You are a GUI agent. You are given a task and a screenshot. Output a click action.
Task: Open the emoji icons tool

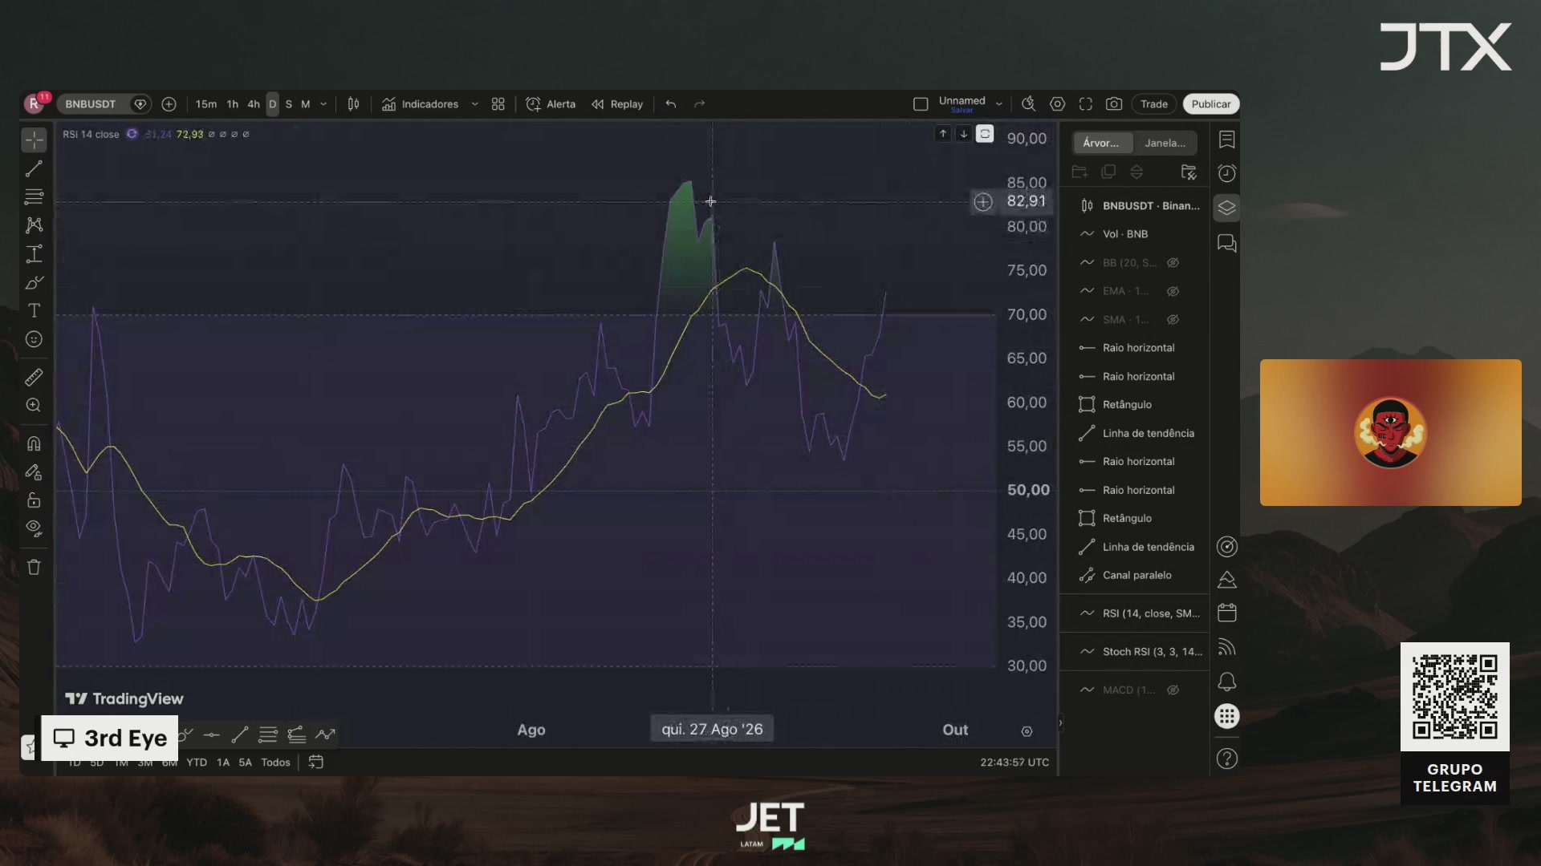[34, 339]
